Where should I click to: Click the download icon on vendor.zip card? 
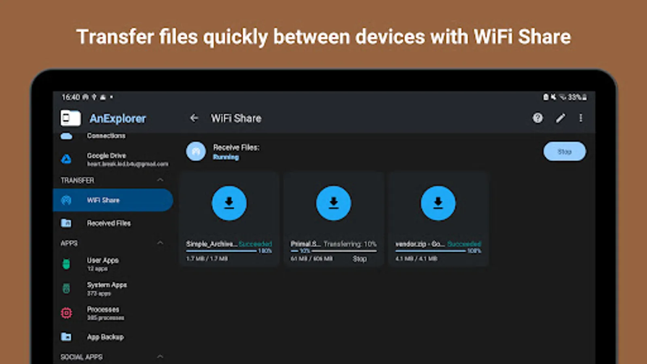coord(438,203)
